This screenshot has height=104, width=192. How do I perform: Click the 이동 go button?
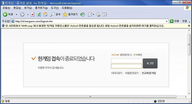pos(174,21)
